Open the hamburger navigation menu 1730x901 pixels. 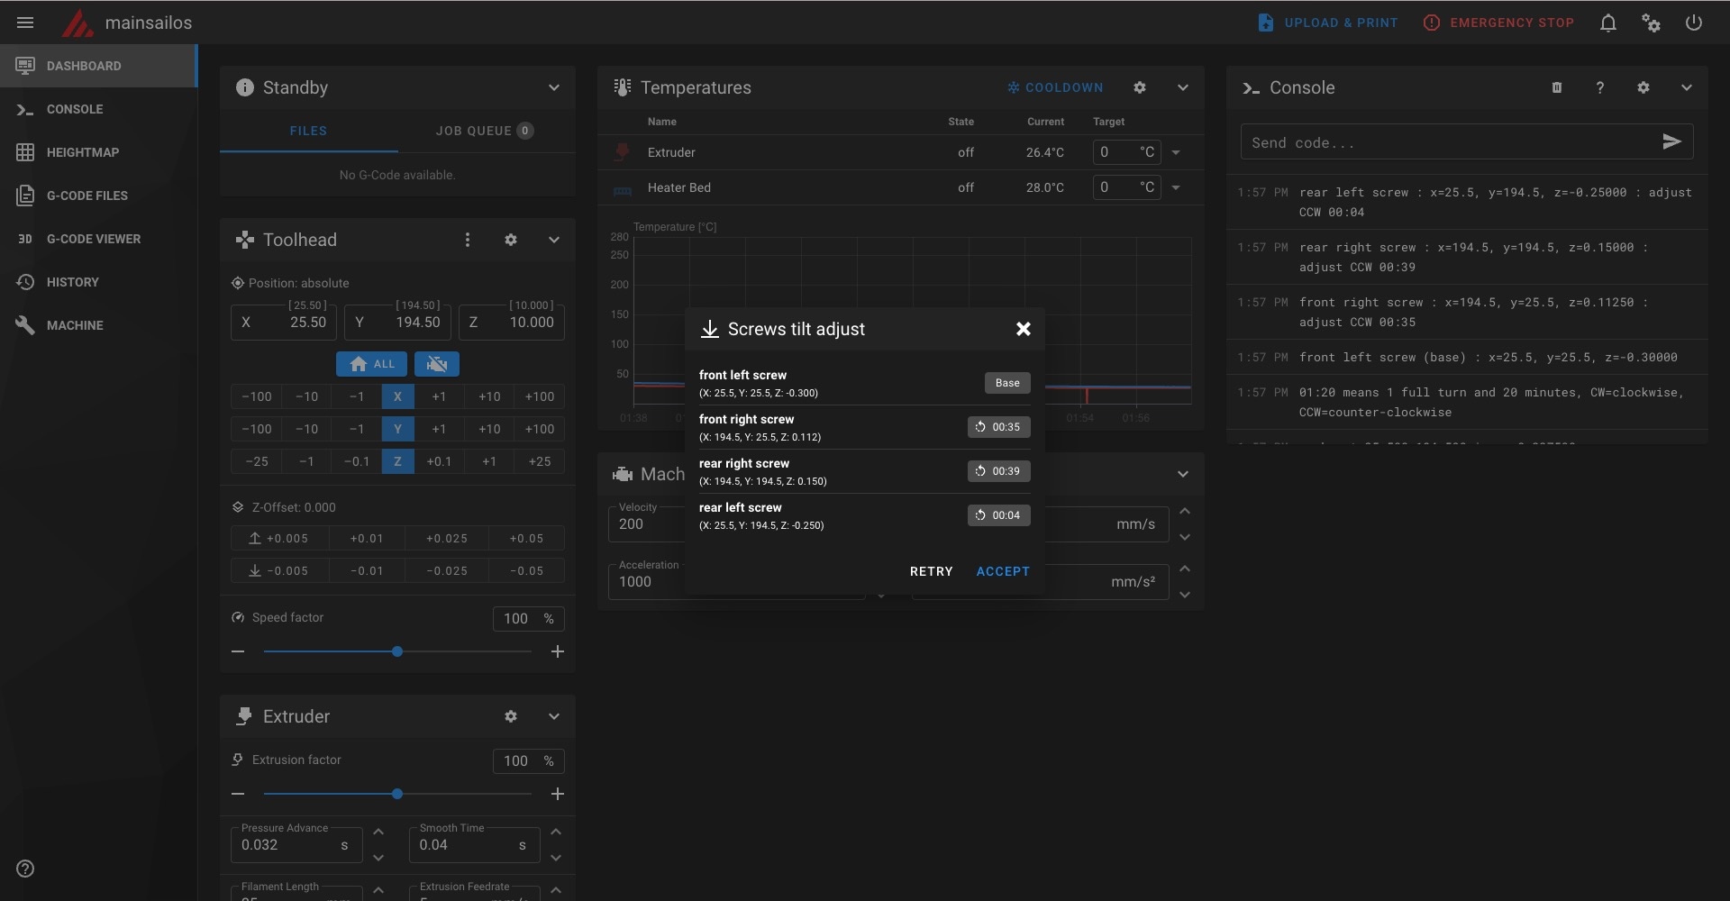point(25,23)
